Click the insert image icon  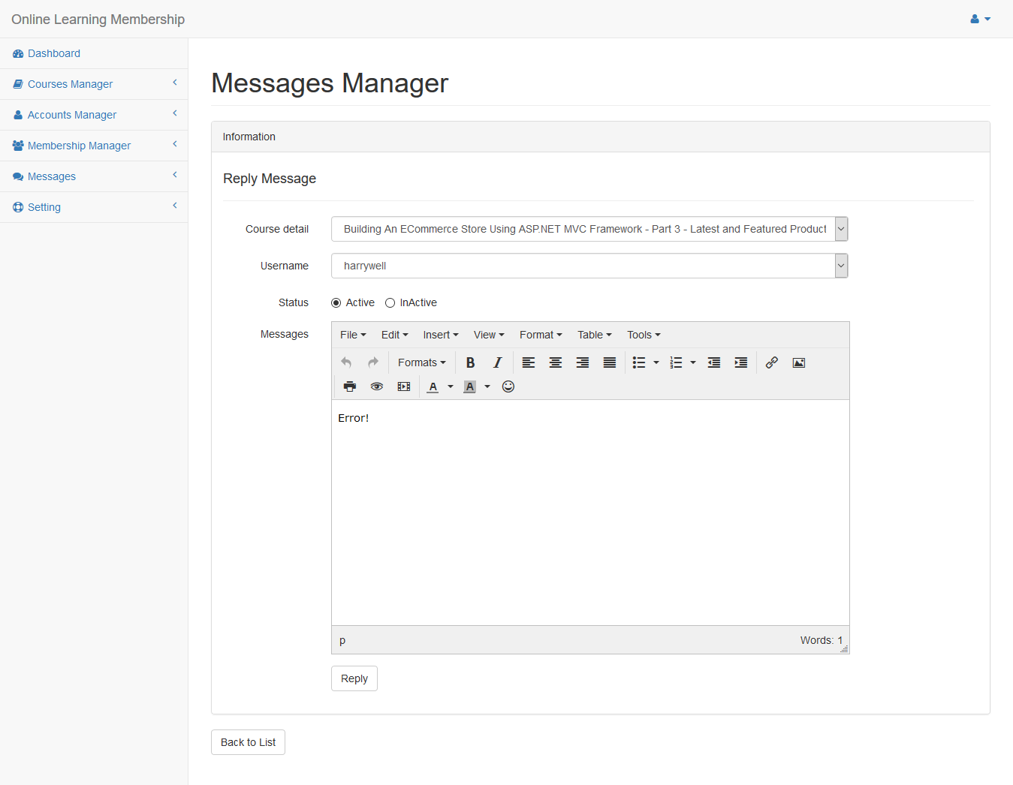tap(798, 362)
